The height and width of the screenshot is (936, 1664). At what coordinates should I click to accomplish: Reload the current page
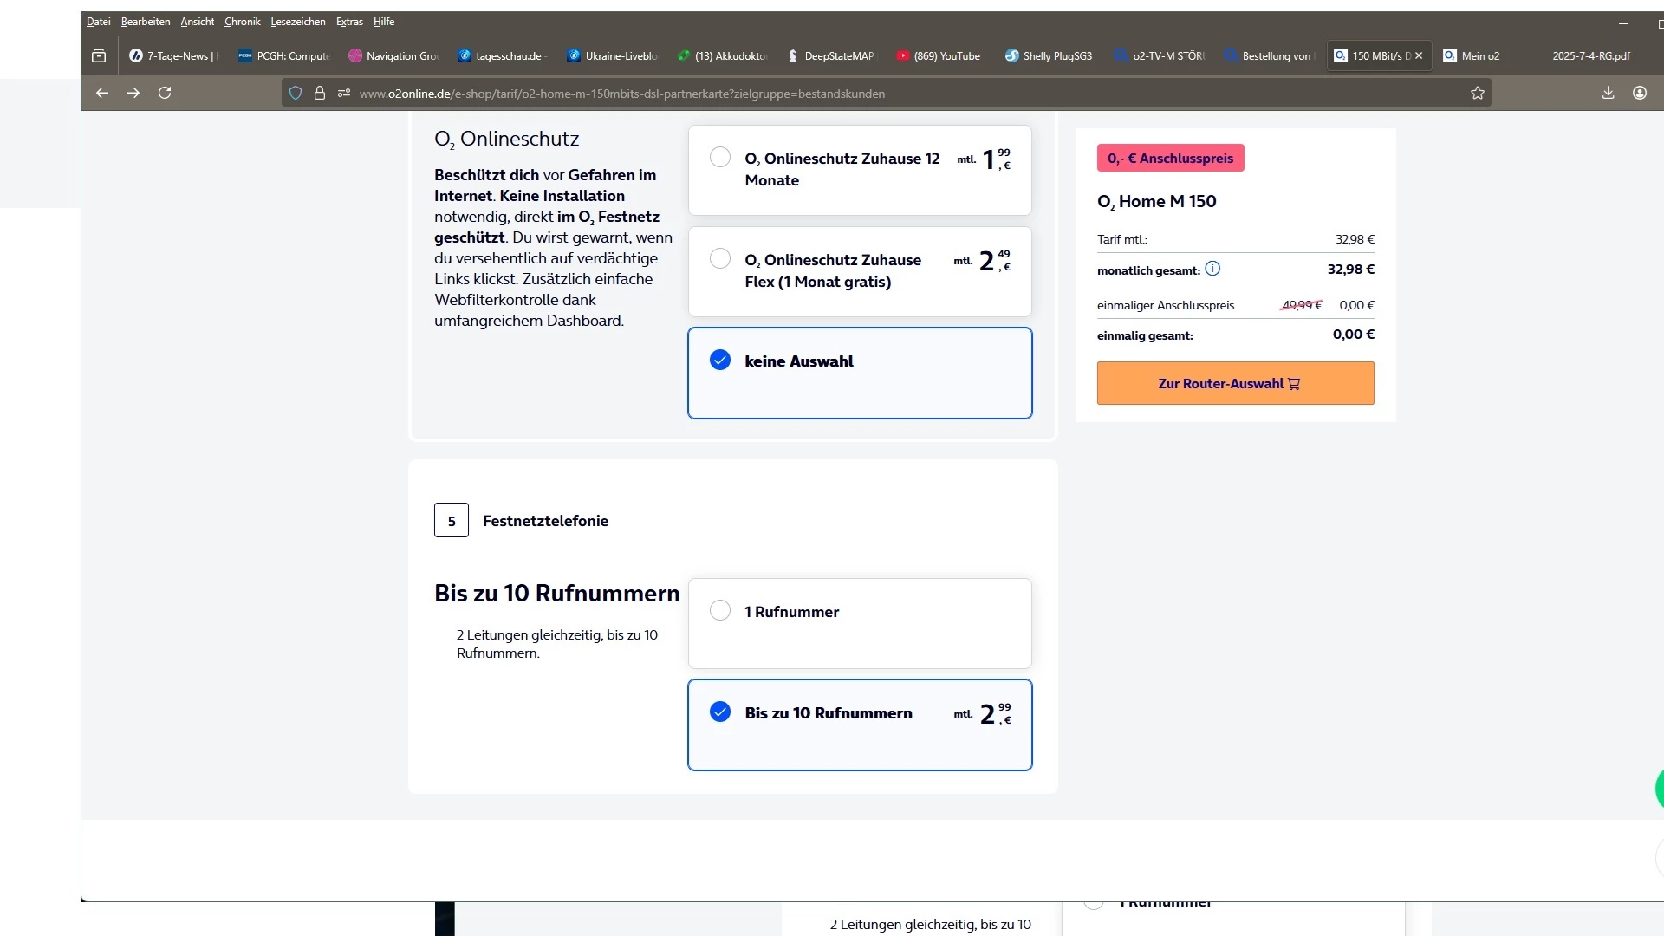tap(165, 93)
